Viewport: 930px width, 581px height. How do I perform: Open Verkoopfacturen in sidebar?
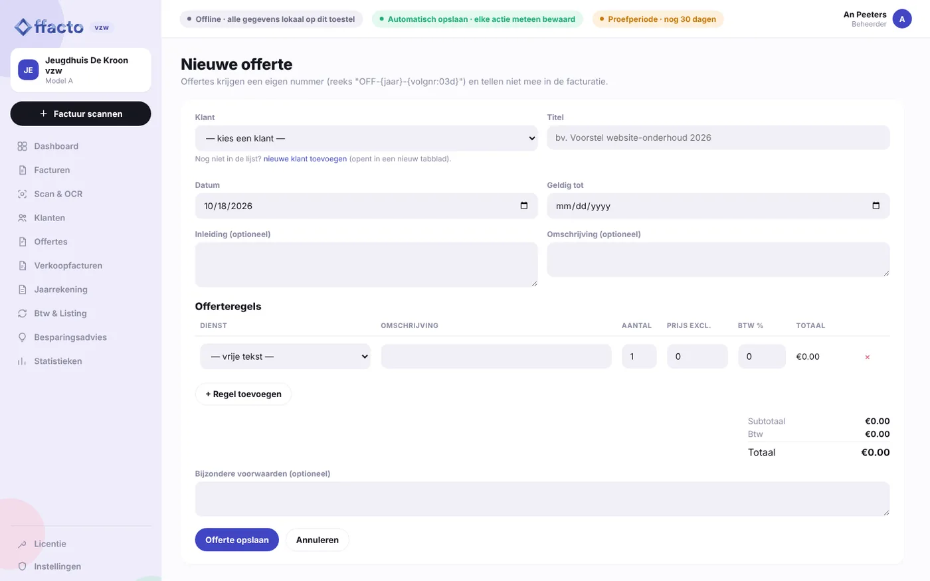(x=80, y=266)
